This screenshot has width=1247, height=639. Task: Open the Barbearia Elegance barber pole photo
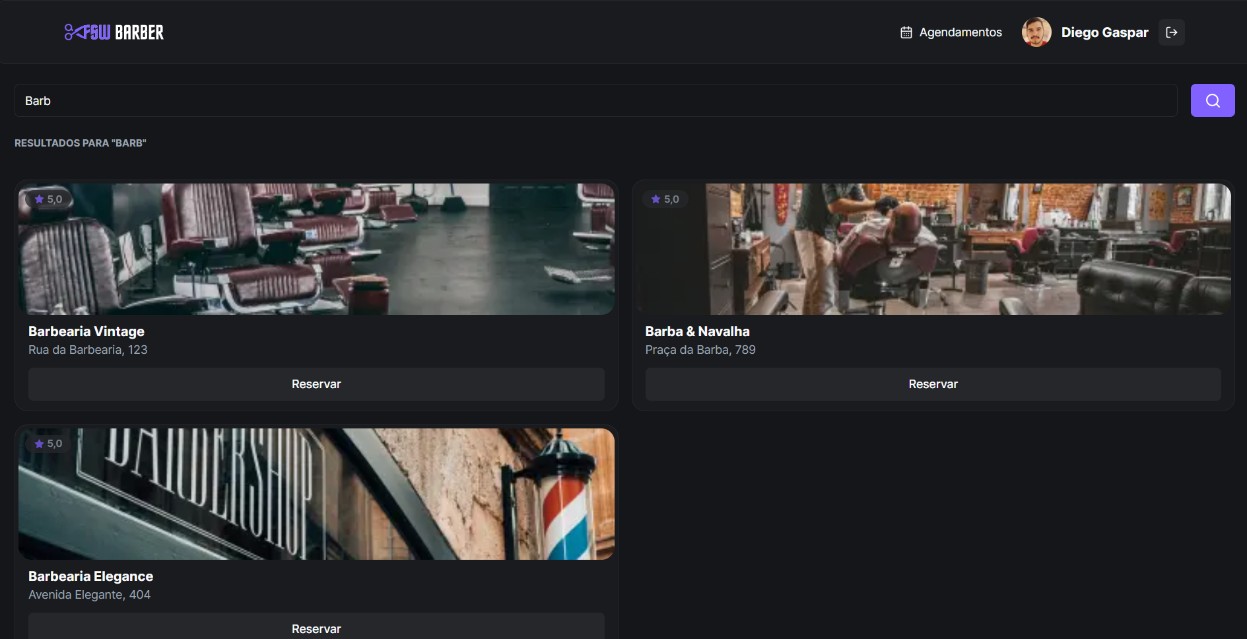click(x=316, y=494)
